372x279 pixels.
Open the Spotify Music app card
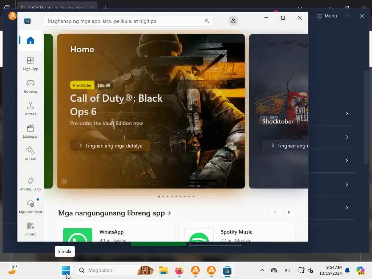coord(237,232)
